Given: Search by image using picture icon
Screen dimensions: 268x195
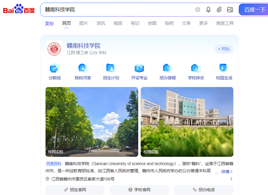Looking at the screenshot, I should click(x=230, y=9).
